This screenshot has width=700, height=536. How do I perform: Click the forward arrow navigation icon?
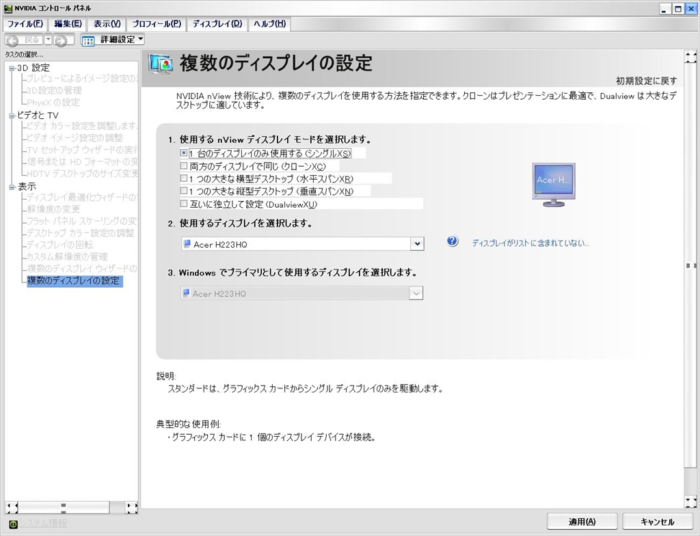61,40
